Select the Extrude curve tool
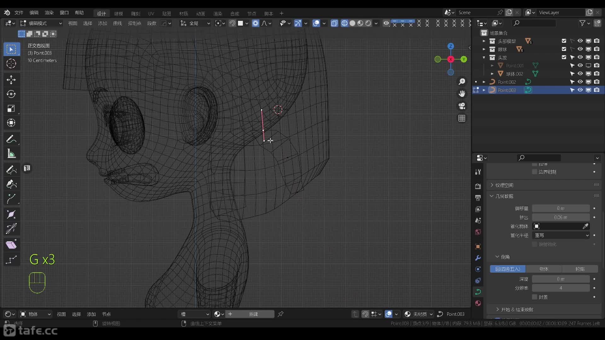The image size is (605, 340). click(11, 198)
